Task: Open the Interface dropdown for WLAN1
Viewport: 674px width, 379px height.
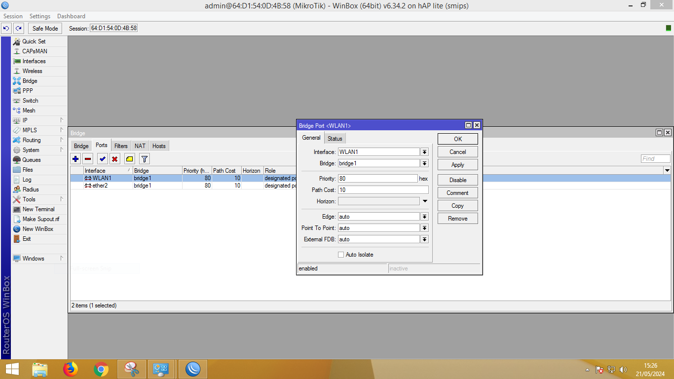Action: coord(424,152)
